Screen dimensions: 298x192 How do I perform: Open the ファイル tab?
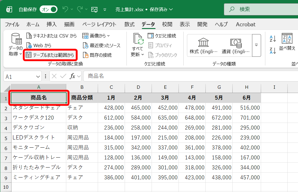point(12,24)
